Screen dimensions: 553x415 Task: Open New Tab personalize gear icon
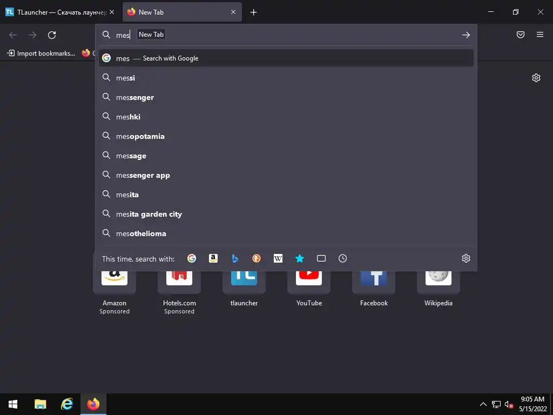click(x=536, y=78)
